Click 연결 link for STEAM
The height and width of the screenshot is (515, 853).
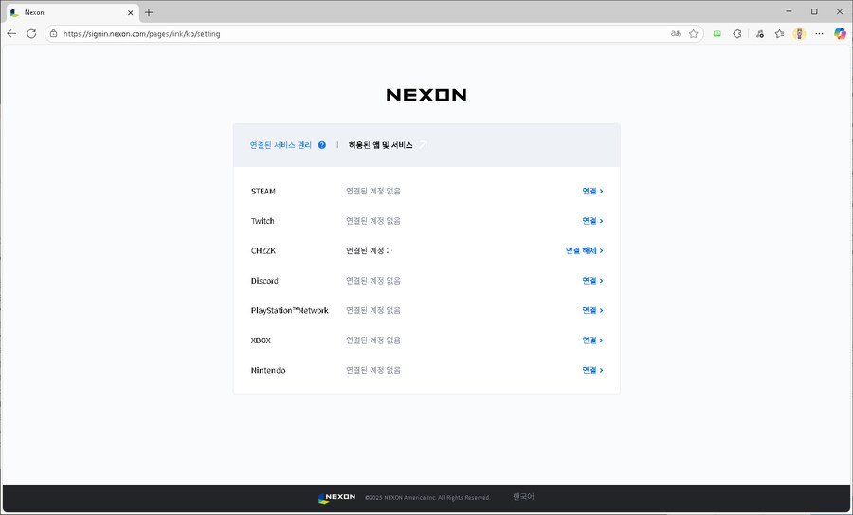(592, 192)
